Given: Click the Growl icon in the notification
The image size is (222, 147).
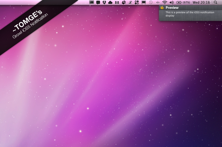Looking at the screenshot, I should [162, 8].
